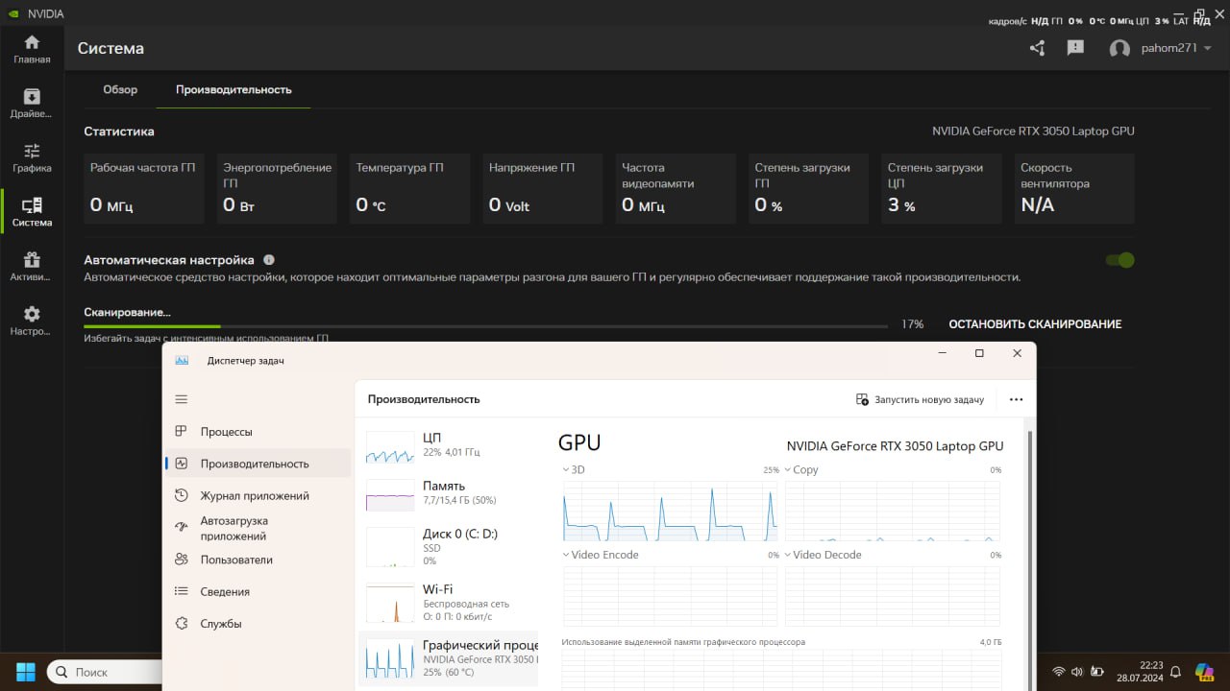Viewport: 1230px width, 691px height.
Task: Open the Главная home icon in NVIDIA sidebar
Action: pos(32,42)
